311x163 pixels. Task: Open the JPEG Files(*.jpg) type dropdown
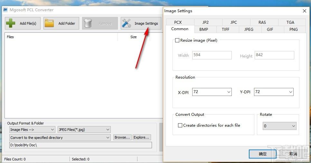pos(84,130)
